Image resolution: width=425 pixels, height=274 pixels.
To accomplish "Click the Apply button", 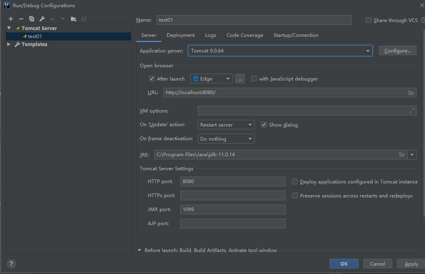I will (411, 264).
